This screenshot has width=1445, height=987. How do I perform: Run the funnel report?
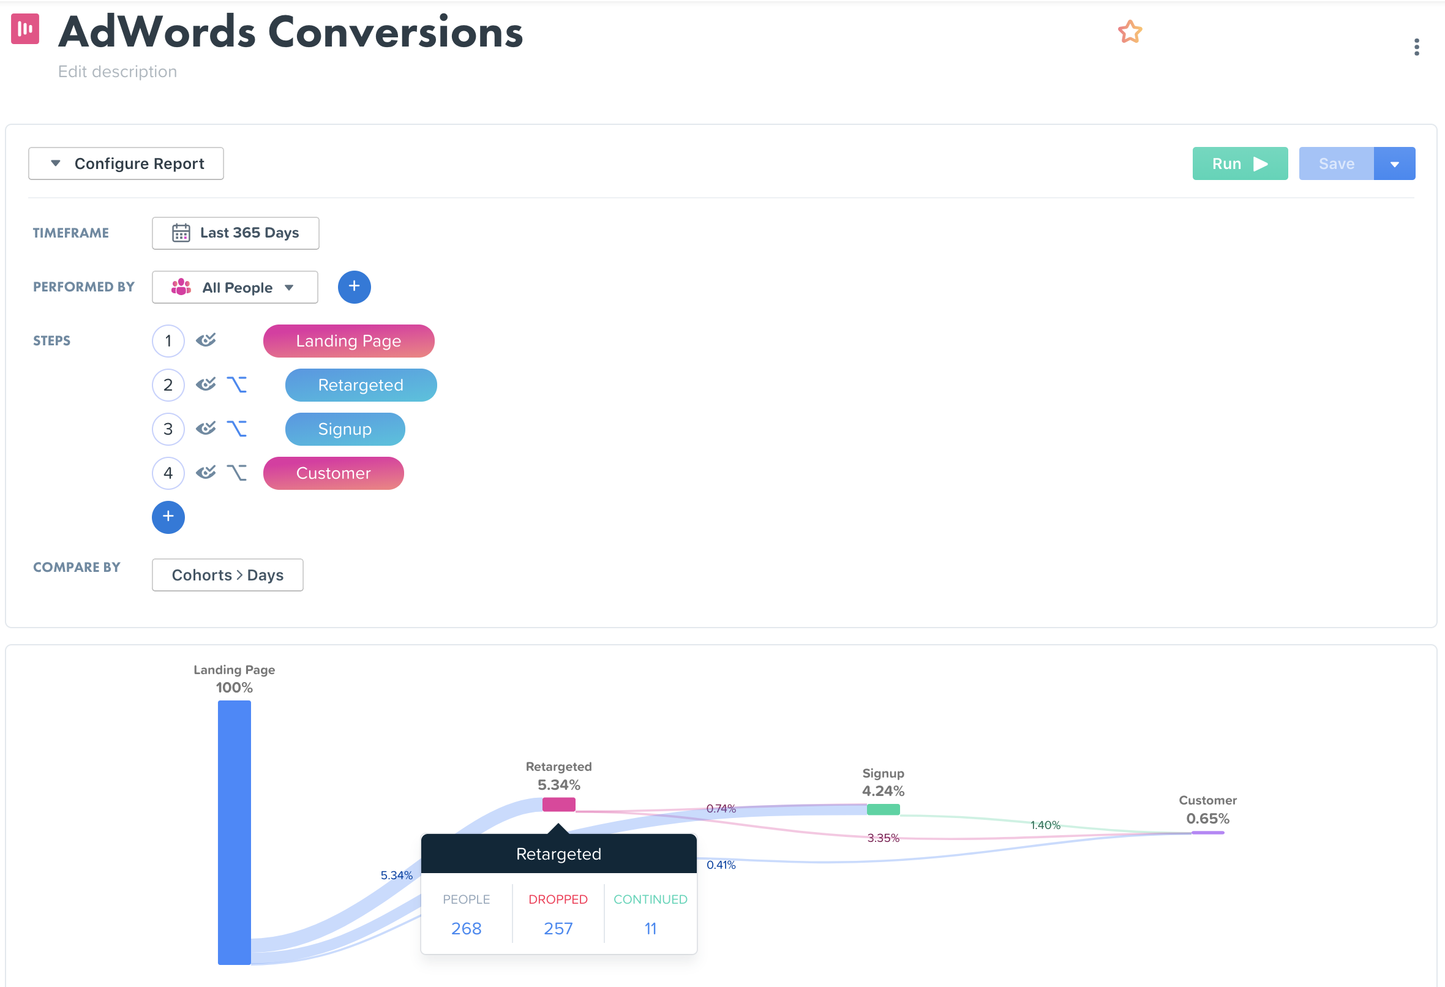tap(1240, 163)
